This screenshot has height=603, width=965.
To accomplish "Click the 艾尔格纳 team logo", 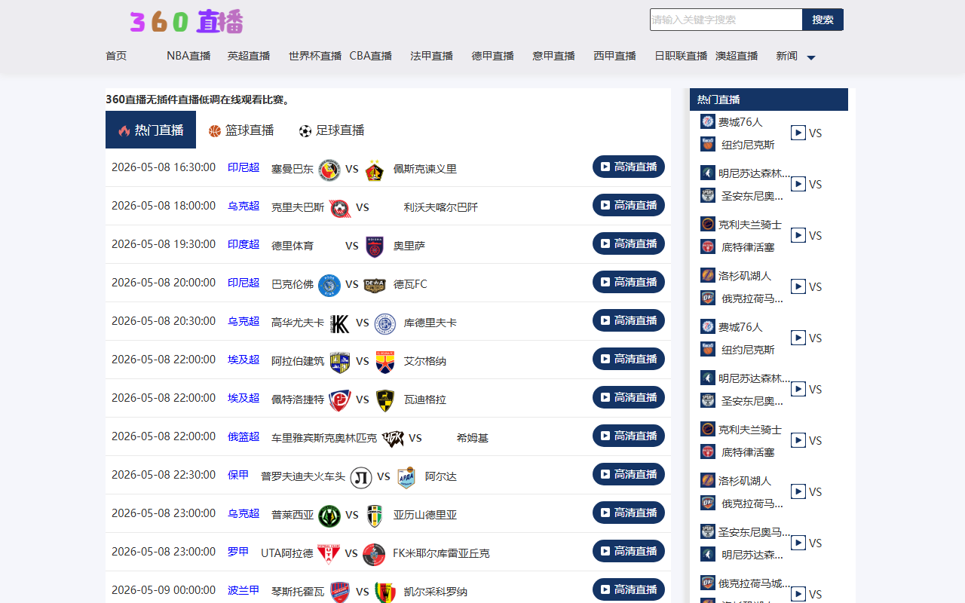I will (385, 363).
